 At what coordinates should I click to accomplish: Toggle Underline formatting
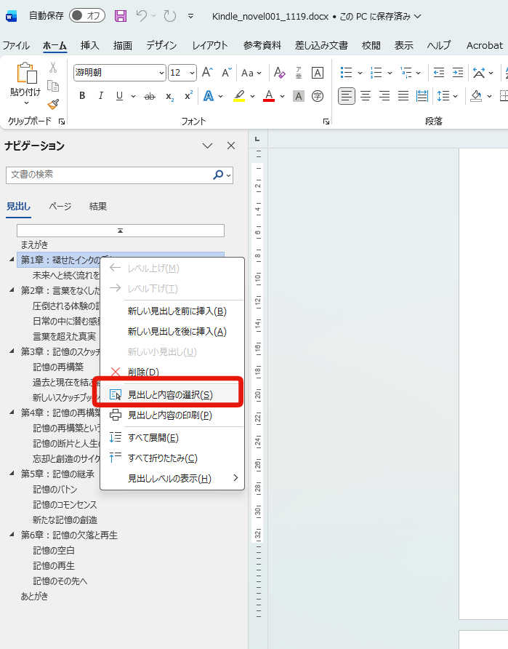click(x=119, y=96)
